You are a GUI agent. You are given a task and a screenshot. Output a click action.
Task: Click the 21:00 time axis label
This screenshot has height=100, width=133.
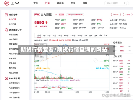[37, 92]
